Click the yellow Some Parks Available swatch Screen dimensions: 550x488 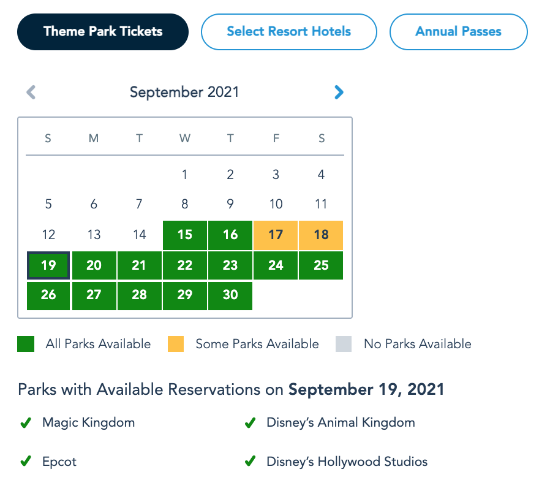(176, 344)
